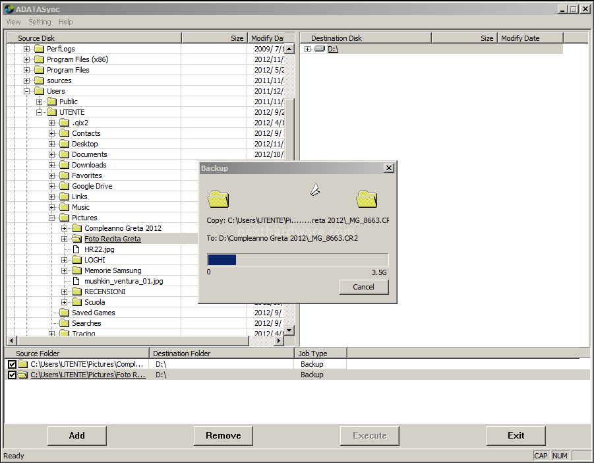
Task: Click the sources folder icon
Action: [x=40, y=80]
